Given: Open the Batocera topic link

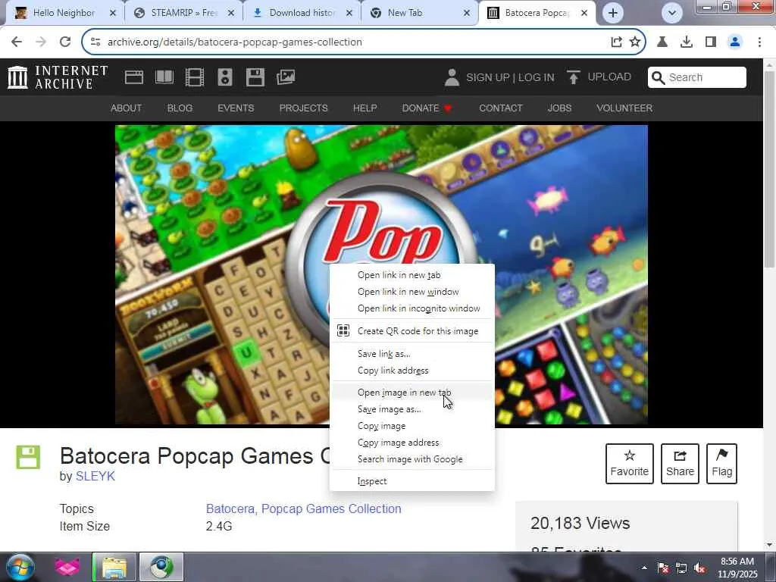Looking at the screenshot, I should (x=230, y=508).
